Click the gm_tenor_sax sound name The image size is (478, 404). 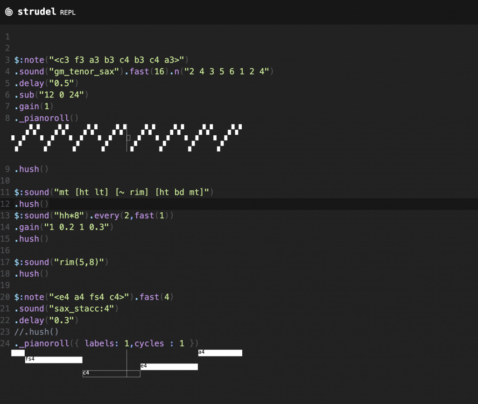pos(84,71)
